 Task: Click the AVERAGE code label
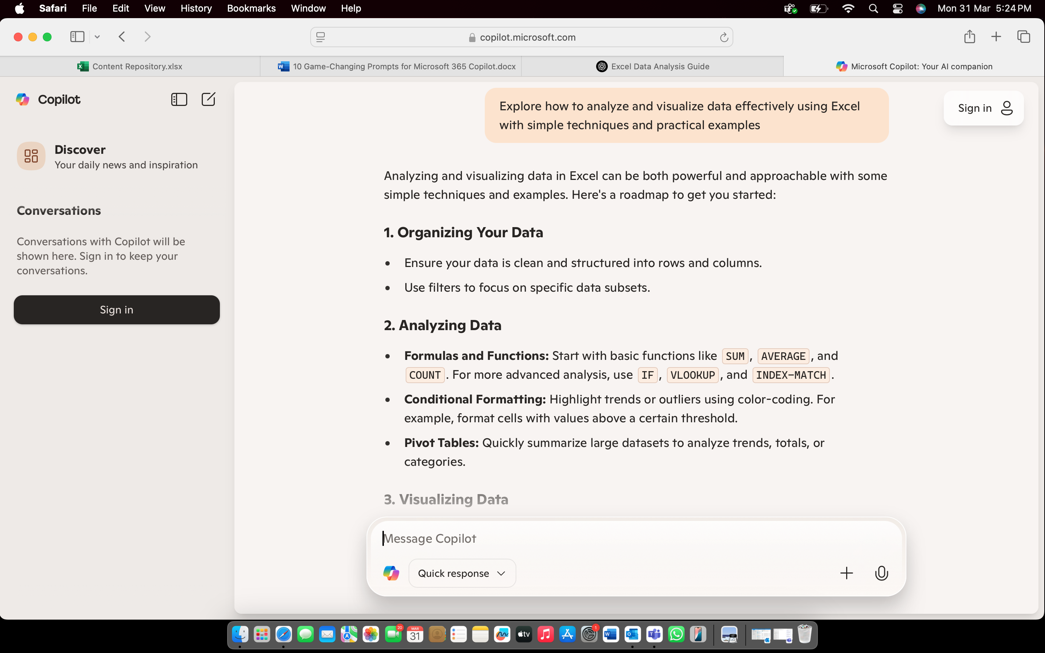point(783,356)
